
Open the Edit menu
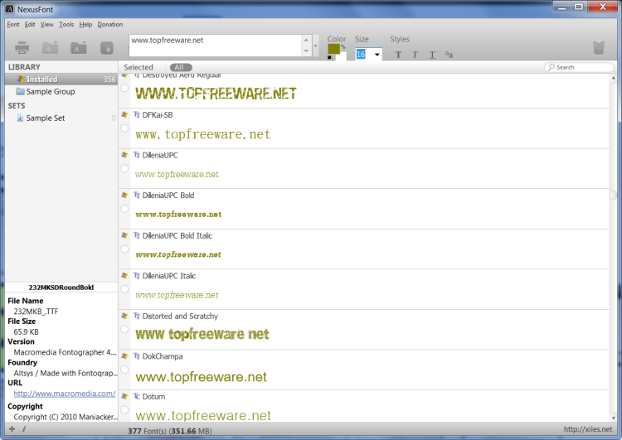pos(30,24)
